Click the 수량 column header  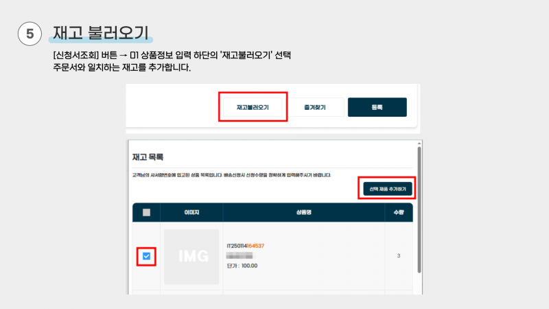399,212
